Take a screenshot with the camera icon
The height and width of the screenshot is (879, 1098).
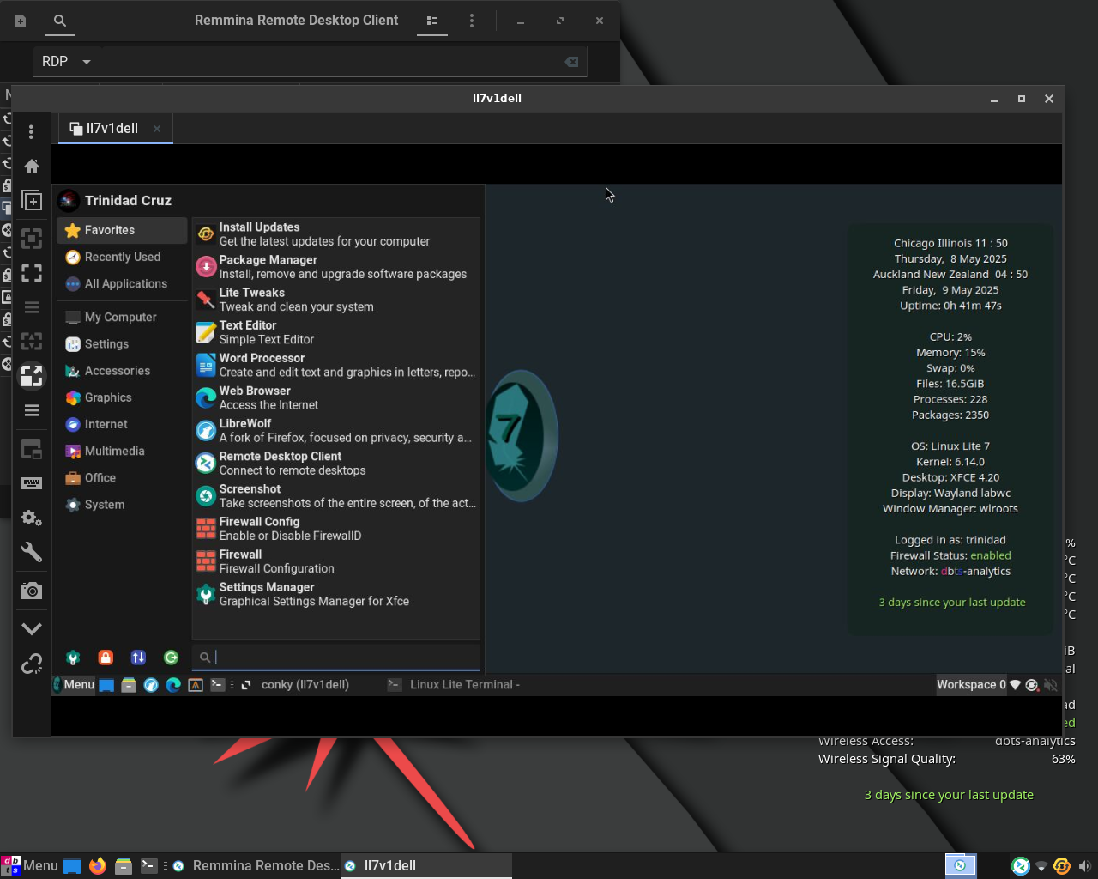[x=32, y=591]
